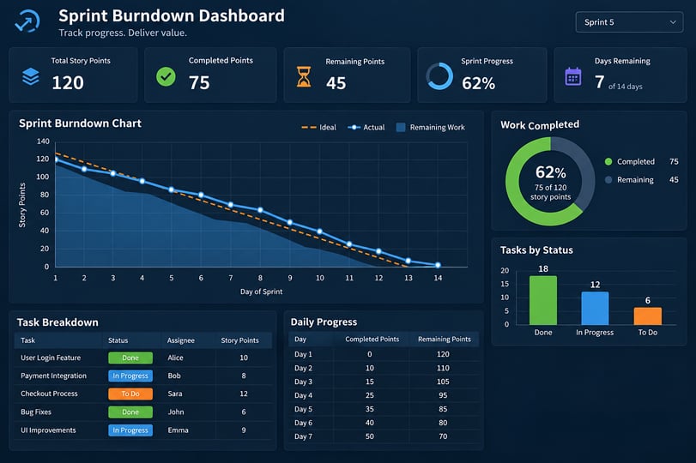Click the stacked layers icon for Total Story Points

click(x=31, y=76)
